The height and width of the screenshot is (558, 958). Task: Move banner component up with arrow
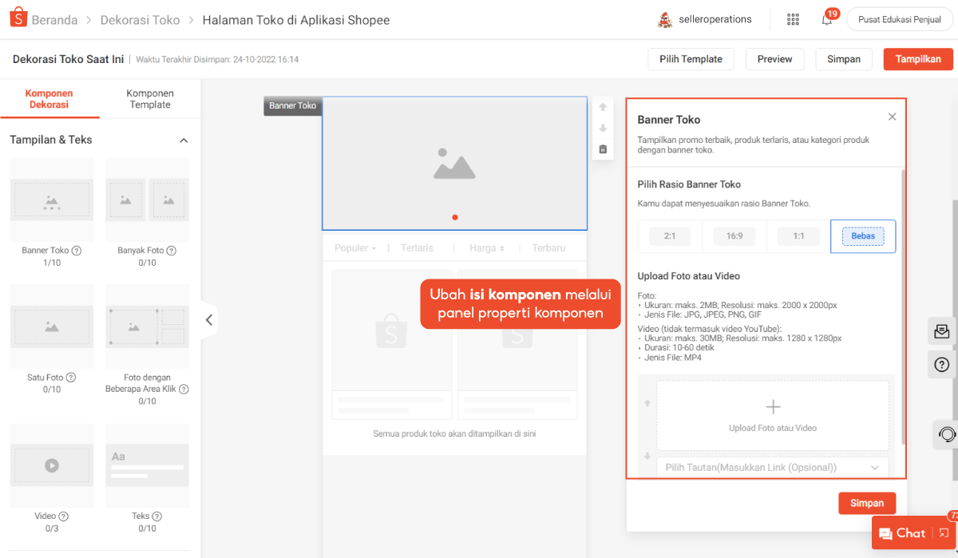[x=603, y=107]
